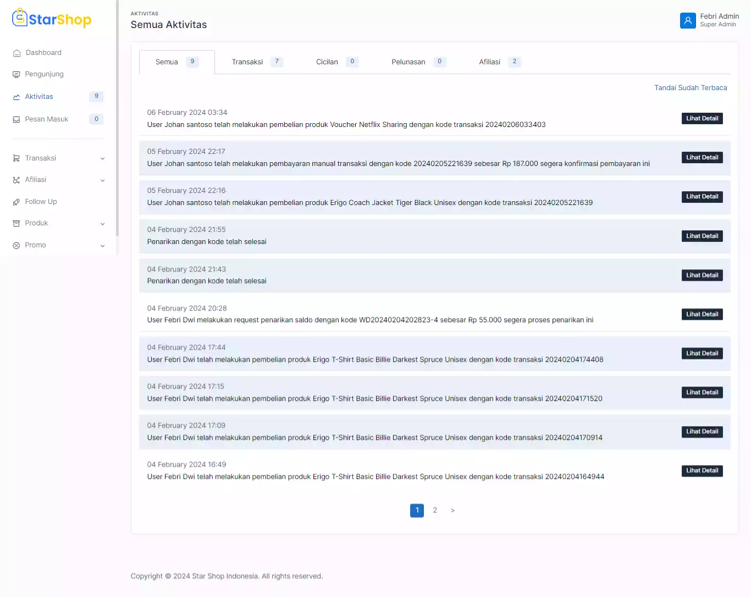Expand the Transaksi sidebar menu
This screenshot has height=597, width=751.
[102, 159]
